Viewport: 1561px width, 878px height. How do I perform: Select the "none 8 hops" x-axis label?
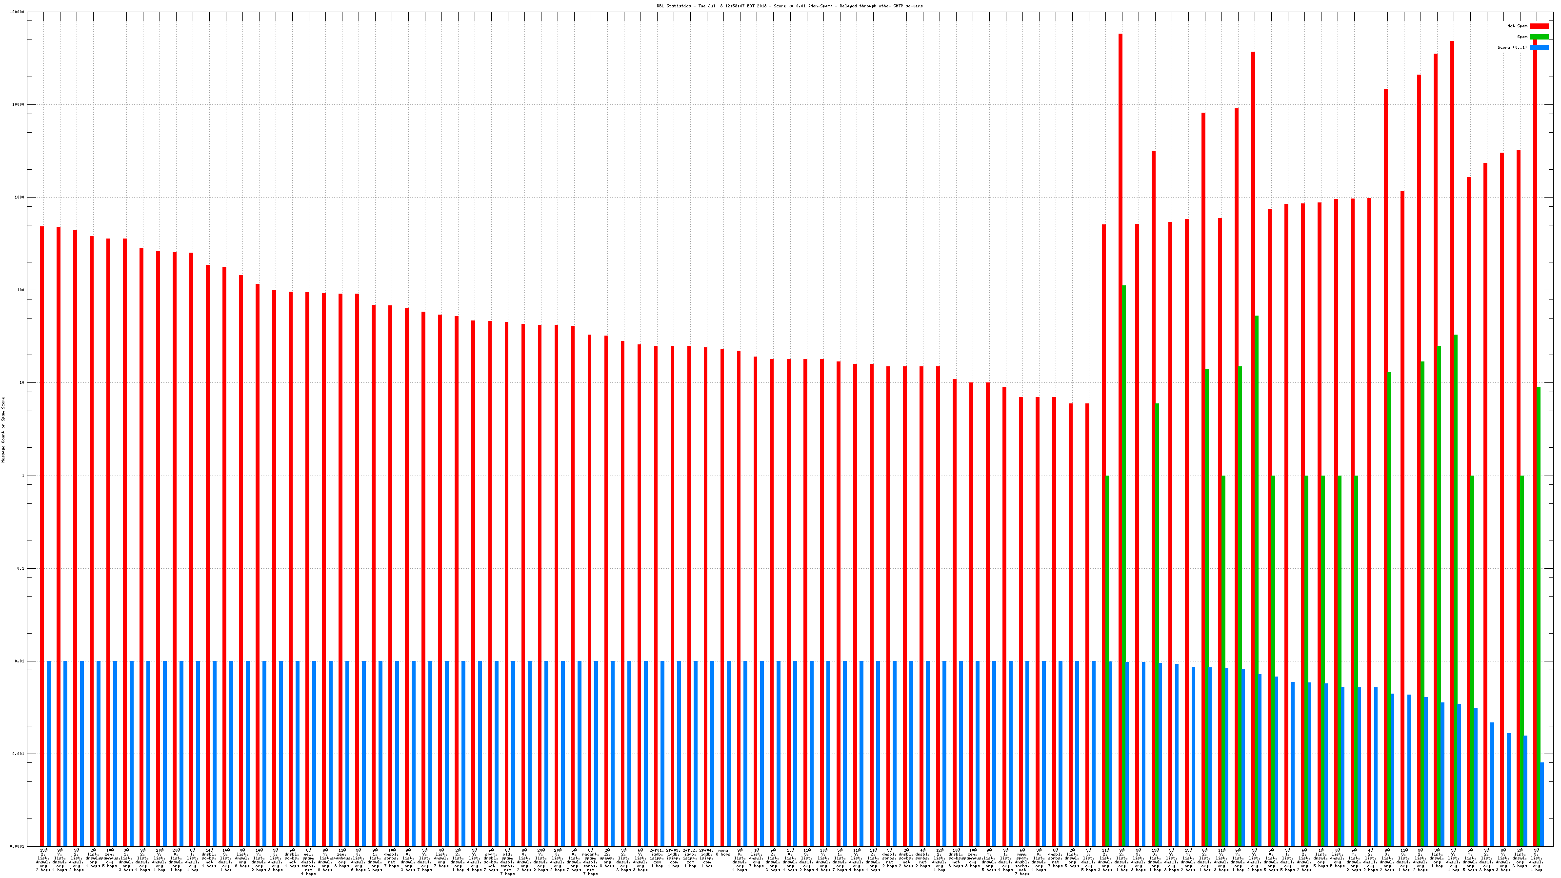723,853
